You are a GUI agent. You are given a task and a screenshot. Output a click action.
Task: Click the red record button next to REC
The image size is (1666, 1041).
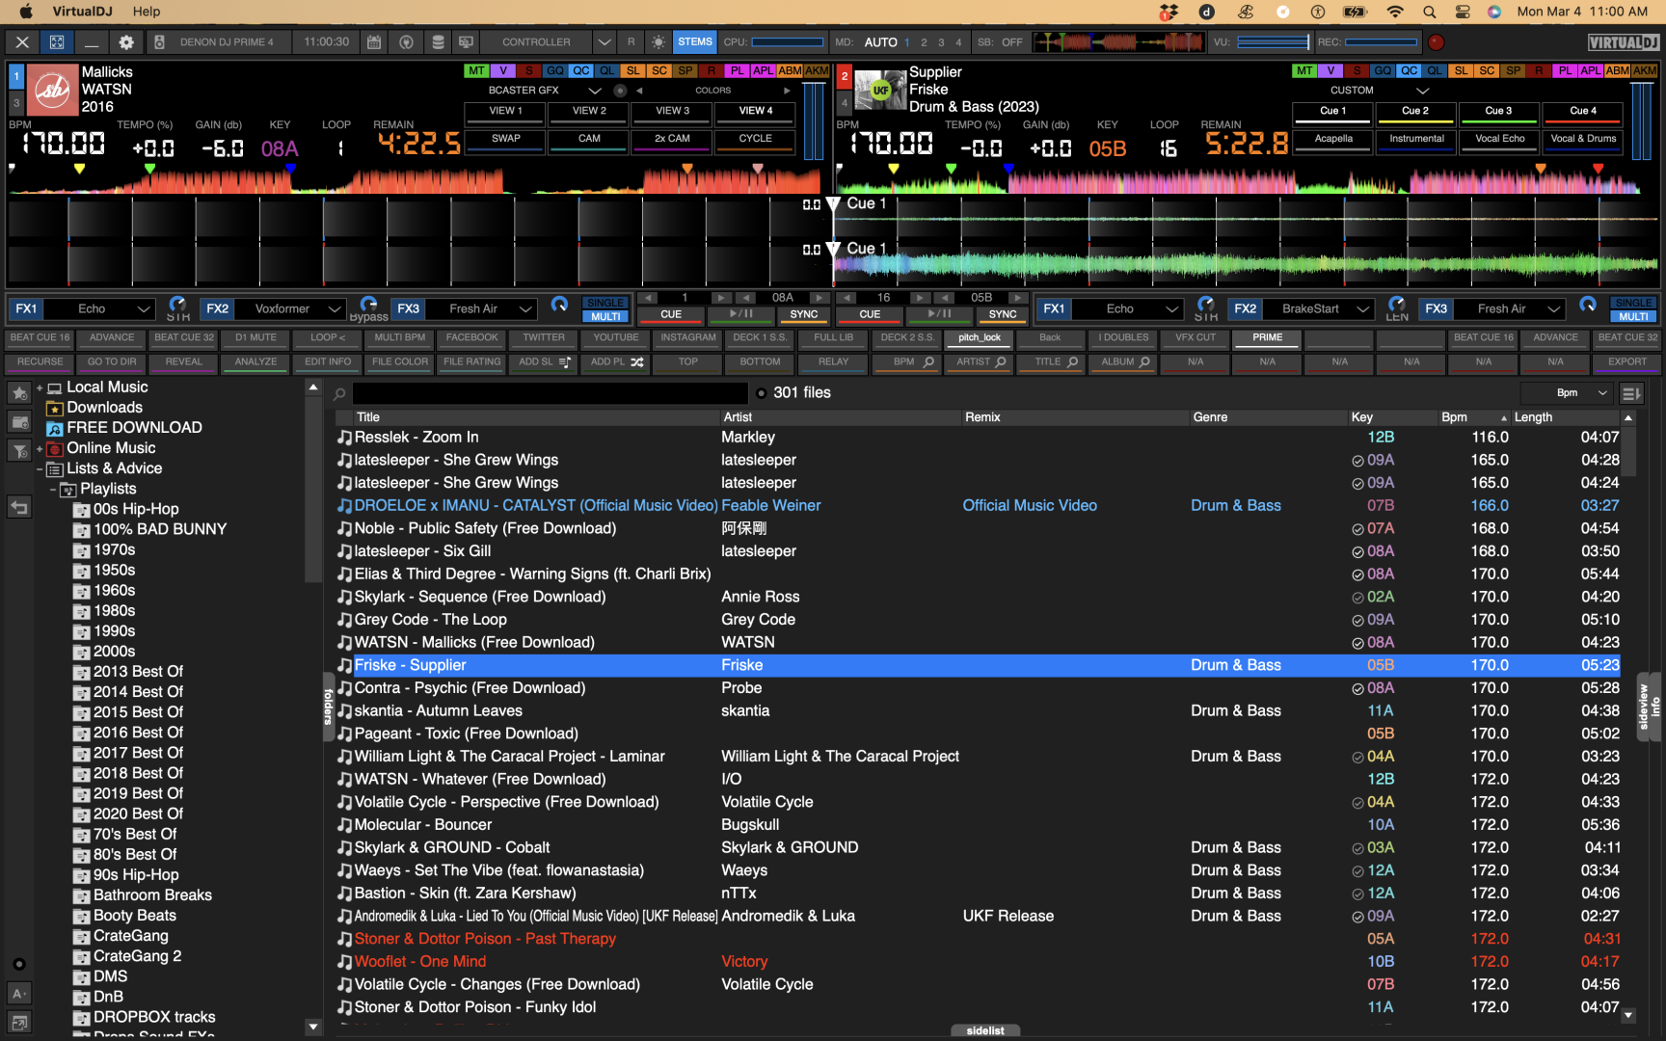pyautogui.click(x=1436, y=42)
